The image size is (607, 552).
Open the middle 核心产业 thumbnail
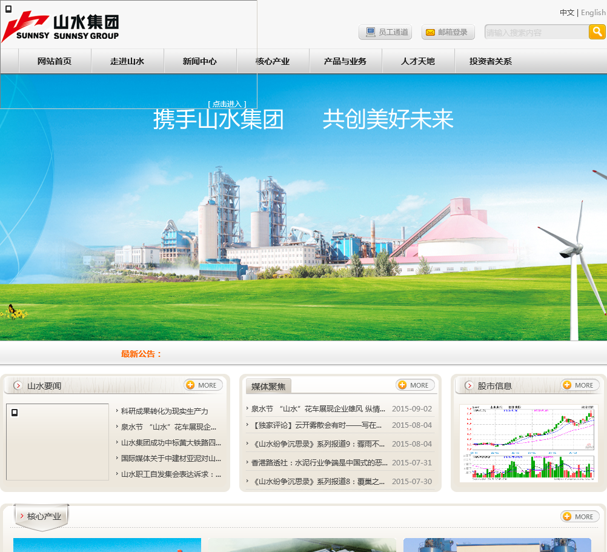click(302, 545)
